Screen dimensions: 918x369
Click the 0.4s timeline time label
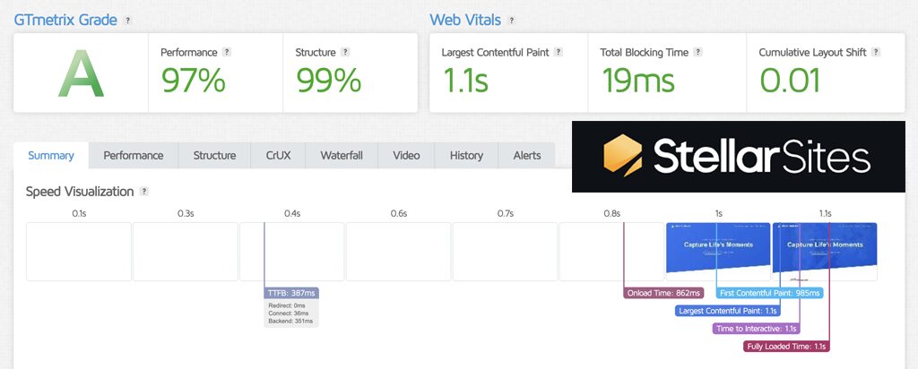coord(292,214)
